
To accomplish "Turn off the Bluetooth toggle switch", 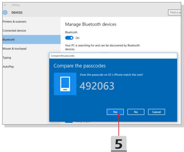I will pyautogui.click(x=69, y=38).
